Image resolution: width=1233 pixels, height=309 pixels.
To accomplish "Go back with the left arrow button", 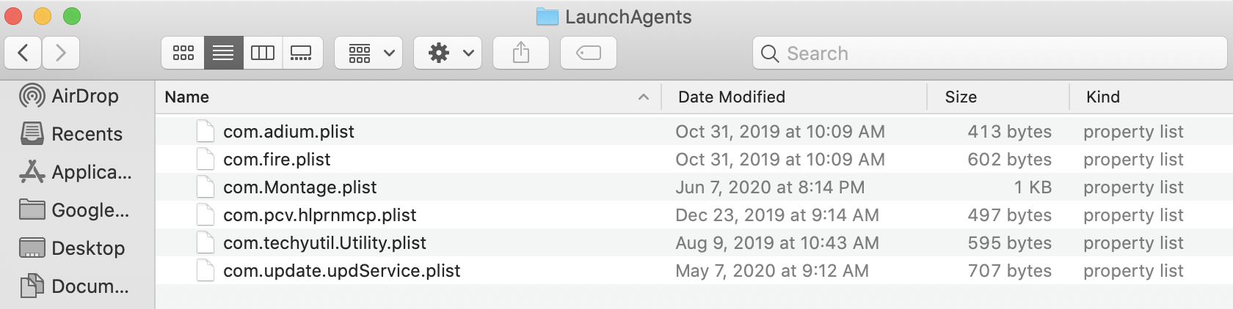I will (23, 53).
